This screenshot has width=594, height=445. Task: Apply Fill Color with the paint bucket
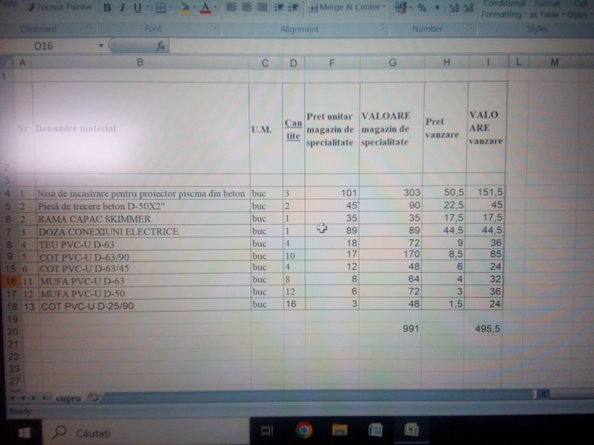click(x=184, y=7)
